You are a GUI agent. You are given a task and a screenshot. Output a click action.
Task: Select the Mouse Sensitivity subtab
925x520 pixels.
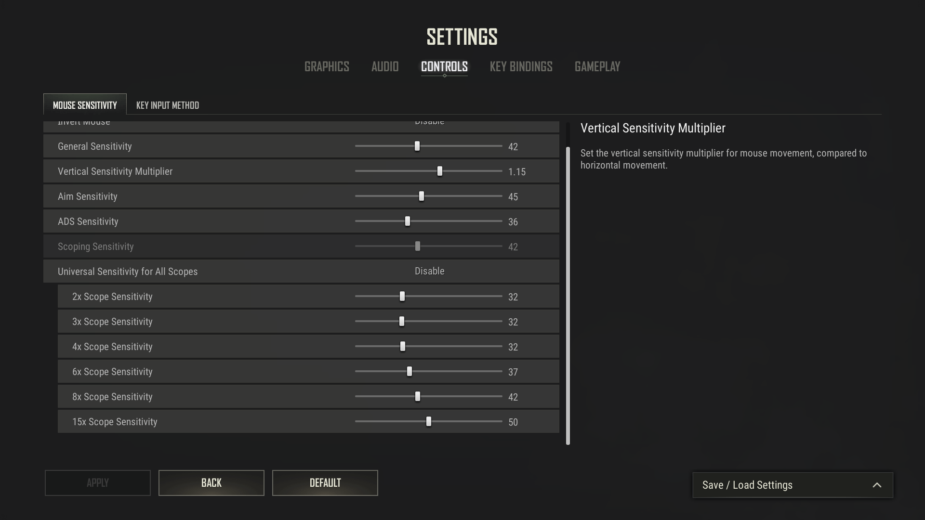tap(85, 105)
